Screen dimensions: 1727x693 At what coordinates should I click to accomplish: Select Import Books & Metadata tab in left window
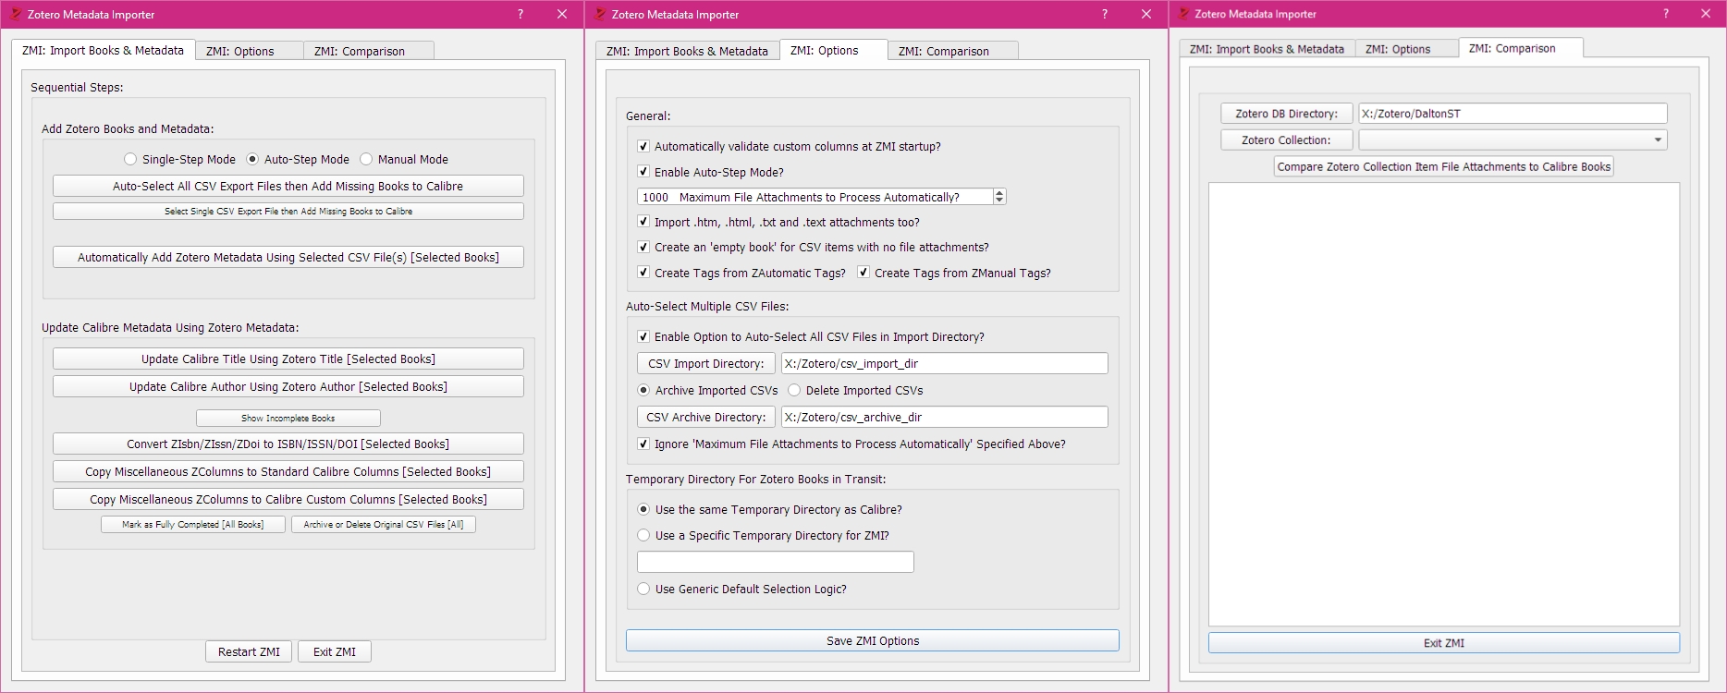point(103,51)
